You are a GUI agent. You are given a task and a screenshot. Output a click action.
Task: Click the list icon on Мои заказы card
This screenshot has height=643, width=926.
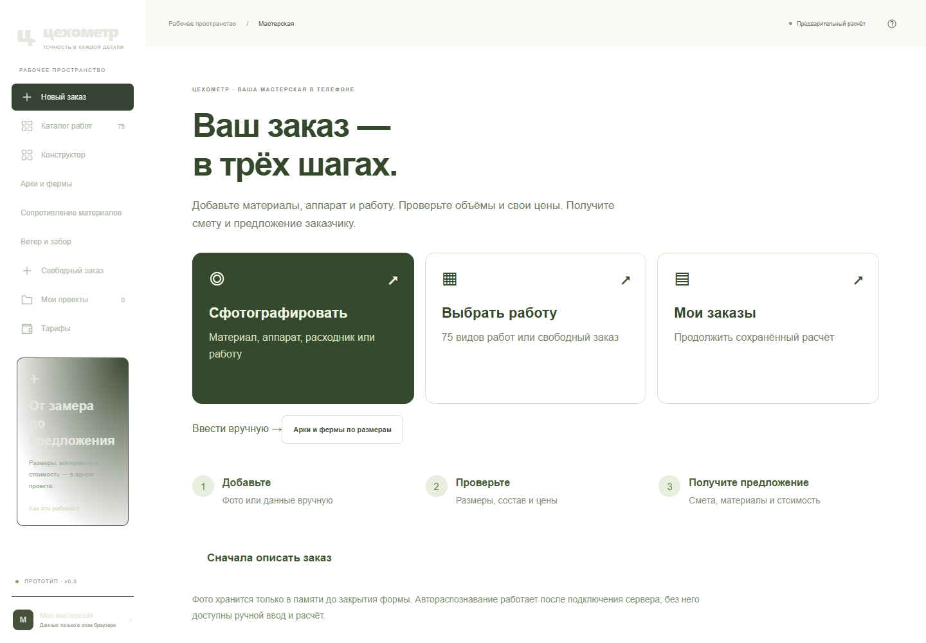point(682,279)
